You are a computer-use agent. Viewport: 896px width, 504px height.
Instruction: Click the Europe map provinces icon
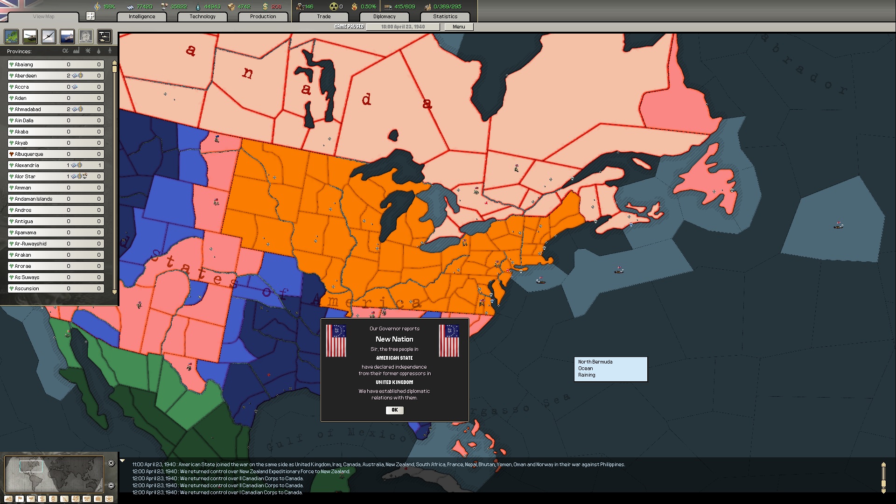pos(11,36)
